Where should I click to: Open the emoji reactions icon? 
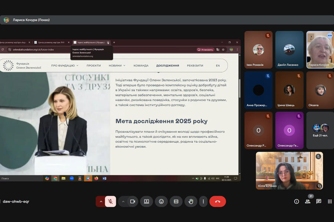click(161, 201)
